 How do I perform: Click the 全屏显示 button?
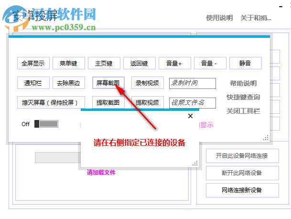pos(33,63)
